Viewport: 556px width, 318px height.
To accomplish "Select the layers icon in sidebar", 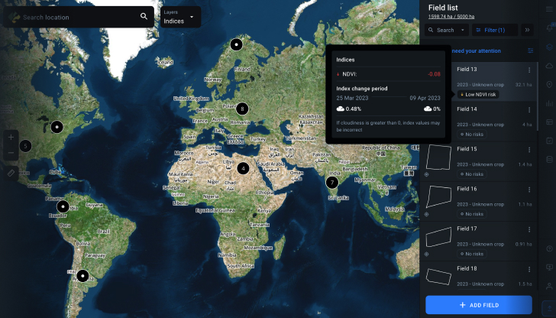I will click(549, 47).
